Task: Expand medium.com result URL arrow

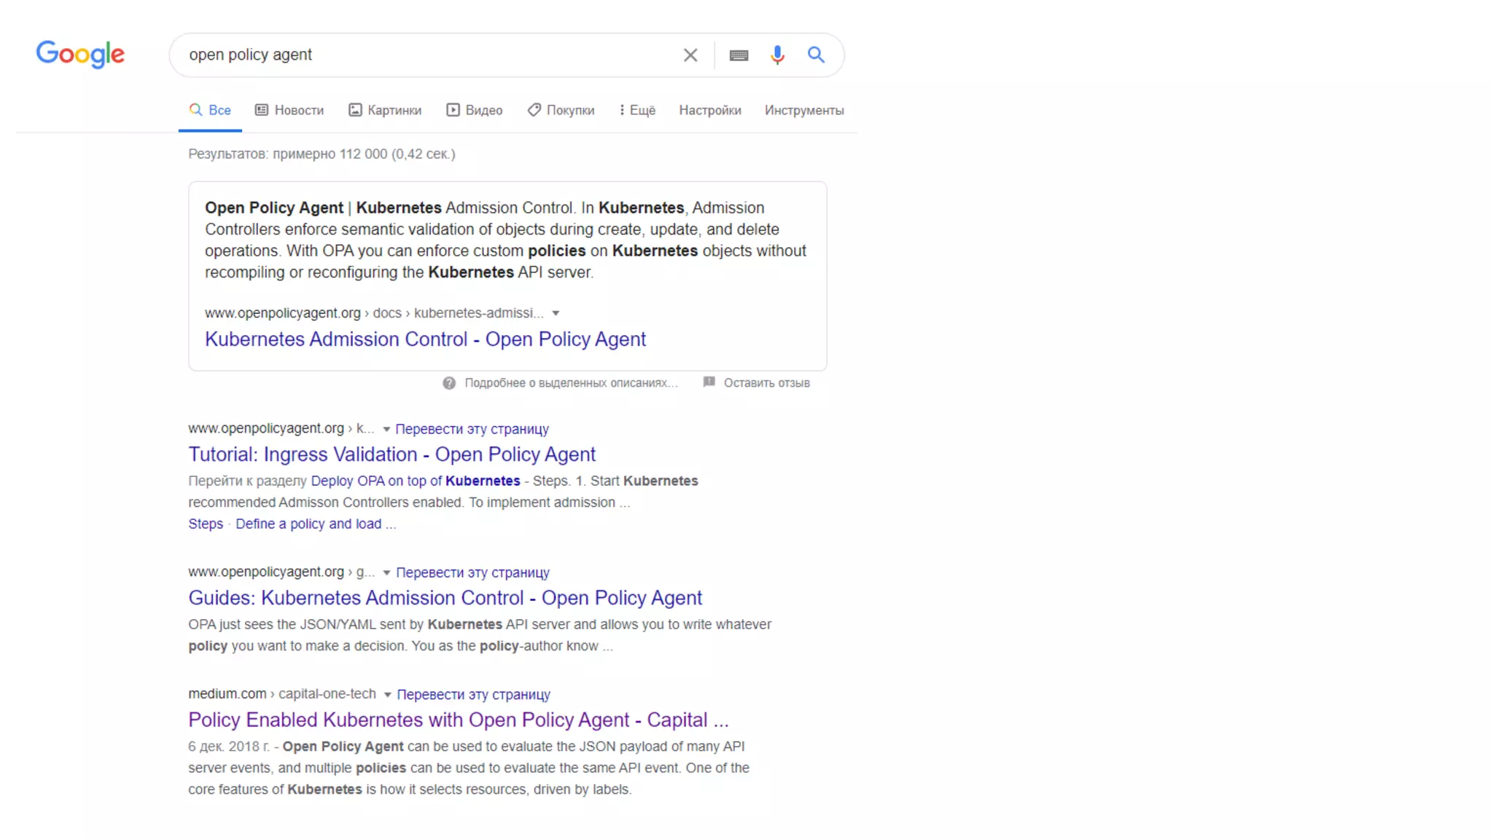Action: click(x=387, y=695)
